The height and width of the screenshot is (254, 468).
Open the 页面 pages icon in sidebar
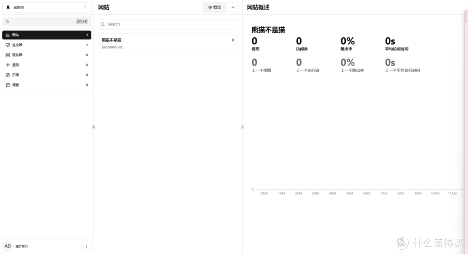[7, 74]
